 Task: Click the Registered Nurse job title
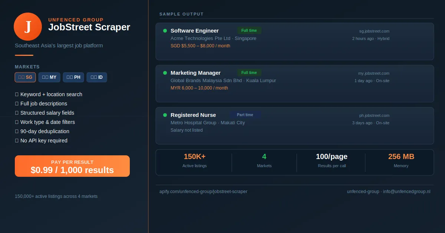(193, 115)
